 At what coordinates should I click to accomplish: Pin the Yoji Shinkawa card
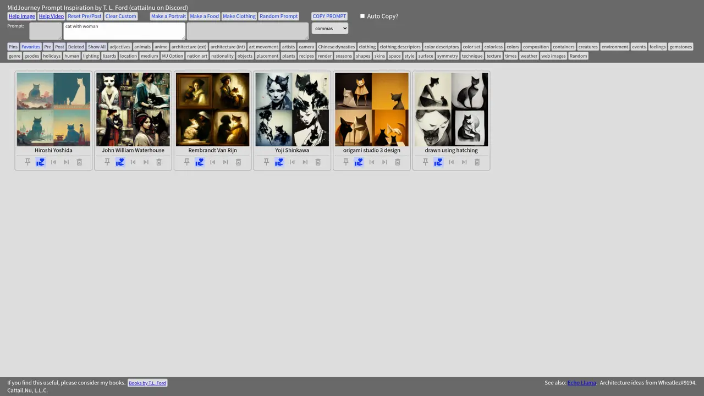pos(266,162)
